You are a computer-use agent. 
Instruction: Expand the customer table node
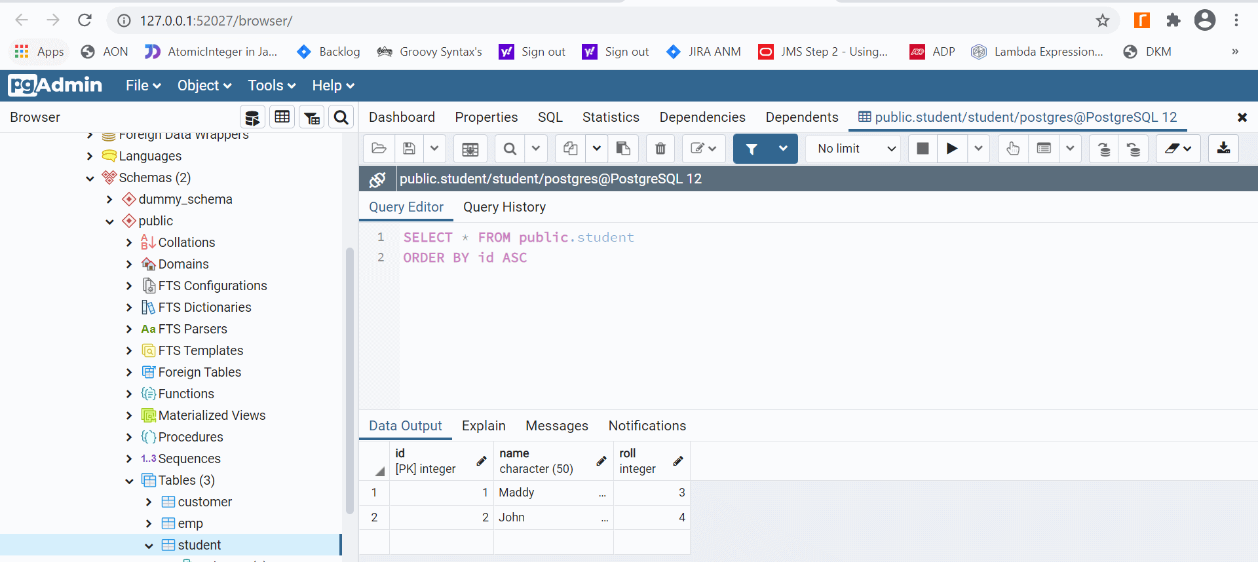tap(149, 502)
